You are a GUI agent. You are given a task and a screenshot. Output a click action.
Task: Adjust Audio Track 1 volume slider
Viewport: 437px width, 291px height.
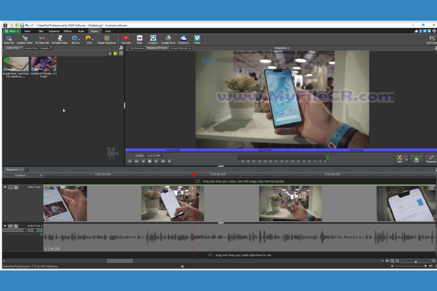click(14, 230)
